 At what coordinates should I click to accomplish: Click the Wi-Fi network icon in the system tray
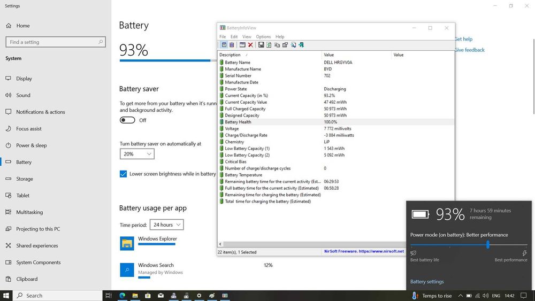pyautogui.click(x=477, y=296)
